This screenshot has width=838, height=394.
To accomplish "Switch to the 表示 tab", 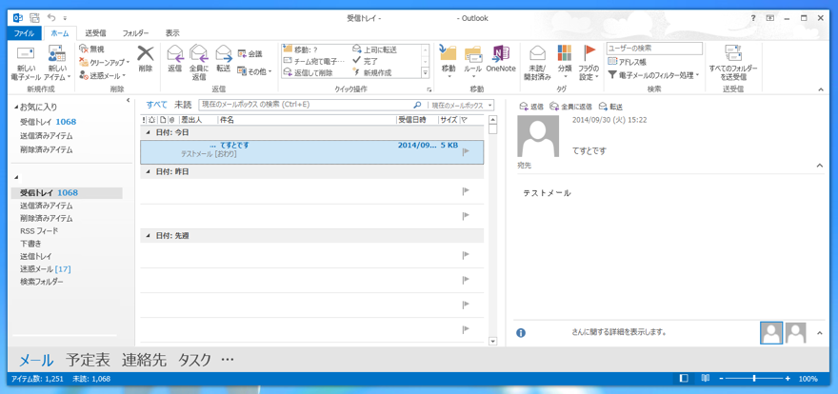I will [172, 33].
